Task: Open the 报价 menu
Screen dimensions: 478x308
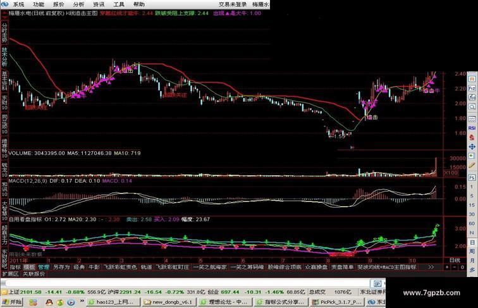Action: [x=59, y=4]
